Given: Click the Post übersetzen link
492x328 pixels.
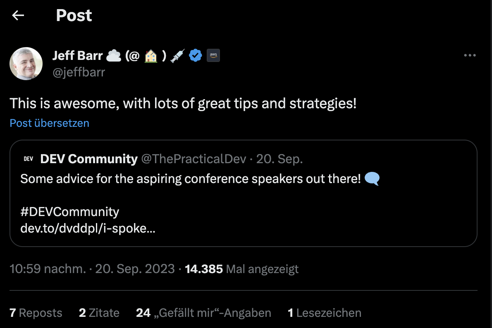Looking at the screenshot, I should [49, 123].
